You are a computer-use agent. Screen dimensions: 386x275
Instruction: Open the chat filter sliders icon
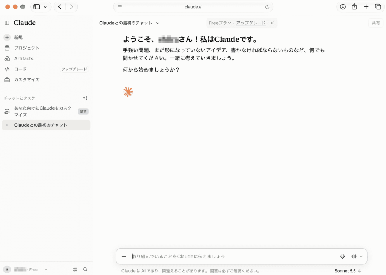85,98
